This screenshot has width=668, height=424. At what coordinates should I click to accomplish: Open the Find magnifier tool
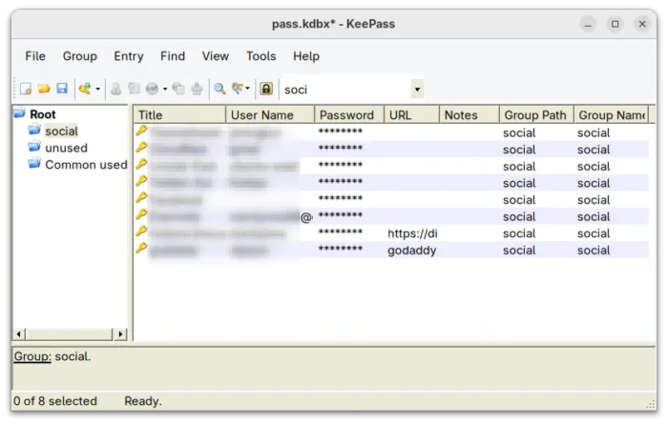(219, 89)
